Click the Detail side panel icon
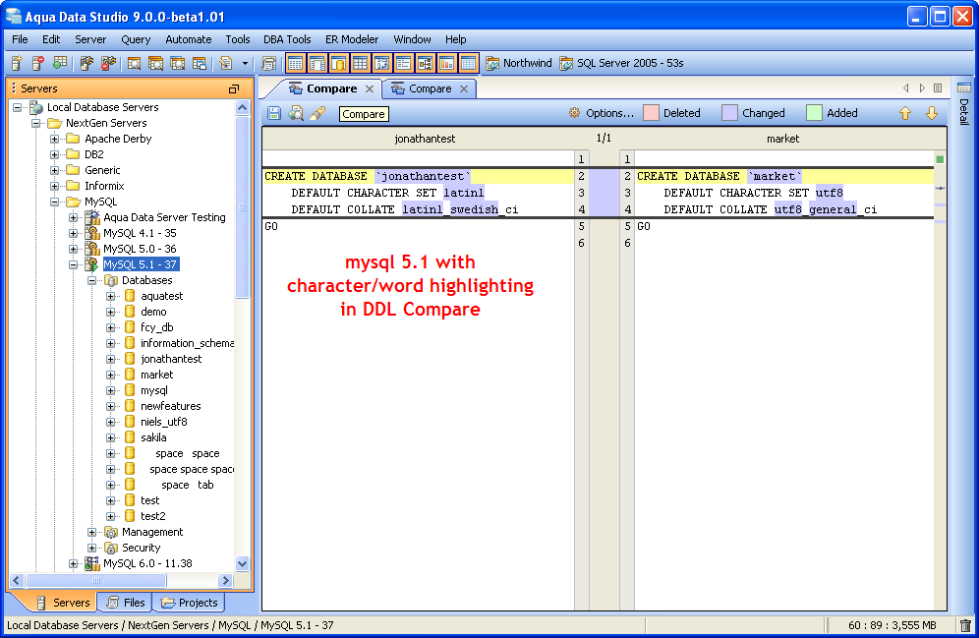979x638 pixels. coord(964,88)
